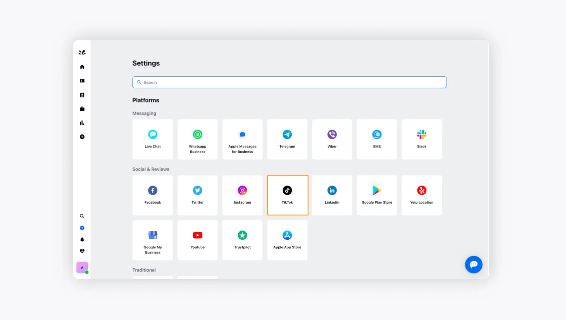The image size is (566, 320).
Task: Open the Live Chat platform card
Action: (x=153, y=139)
